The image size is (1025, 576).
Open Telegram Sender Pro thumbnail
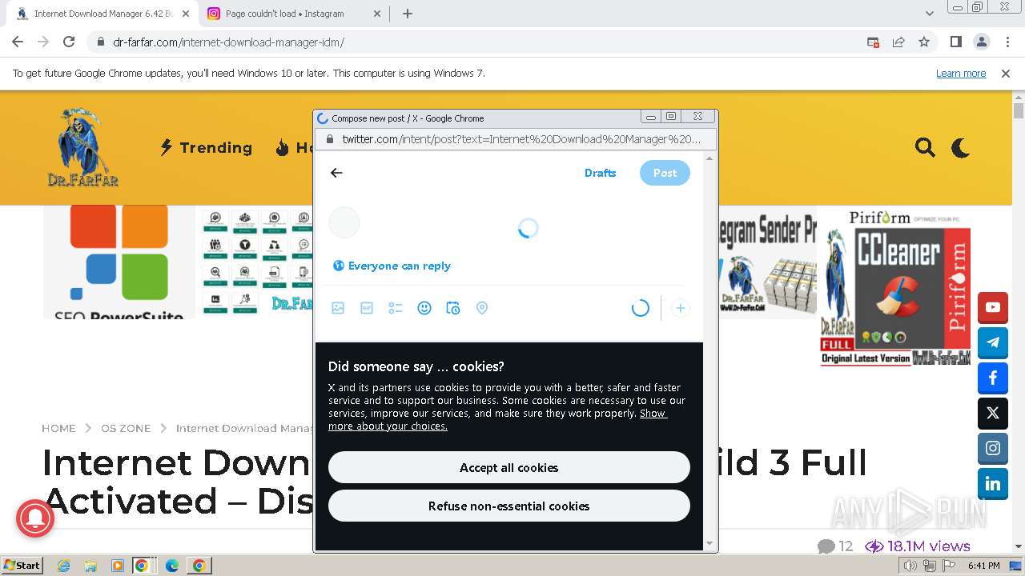click(x=767, y=264)
